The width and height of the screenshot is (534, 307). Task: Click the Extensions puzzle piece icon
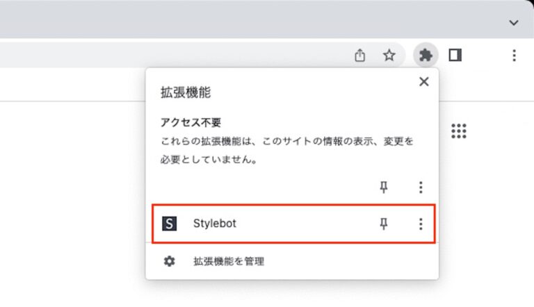pyautogui.click(x=425, y=55)
